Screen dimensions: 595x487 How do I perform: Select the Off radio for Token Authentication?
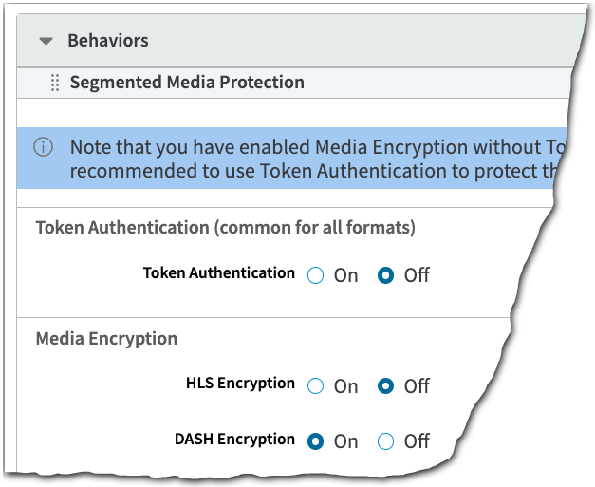386,275
